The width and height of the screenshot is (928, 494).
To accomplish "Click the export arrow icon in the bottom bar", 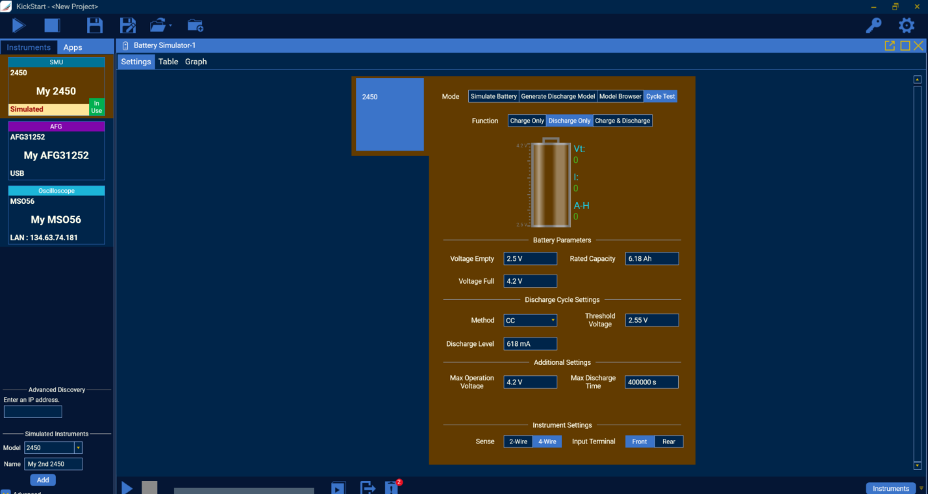I will pos(368,488).
